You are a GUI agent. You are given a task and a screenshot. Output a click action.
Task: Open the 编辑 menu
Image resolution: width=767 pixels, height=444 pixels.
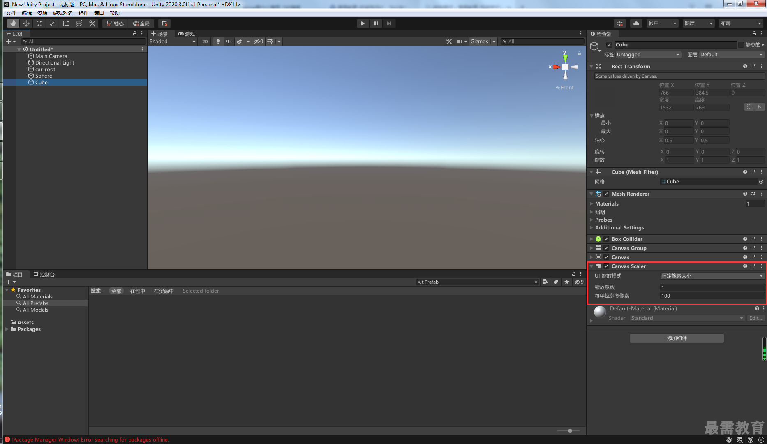(x=27, y=13)
